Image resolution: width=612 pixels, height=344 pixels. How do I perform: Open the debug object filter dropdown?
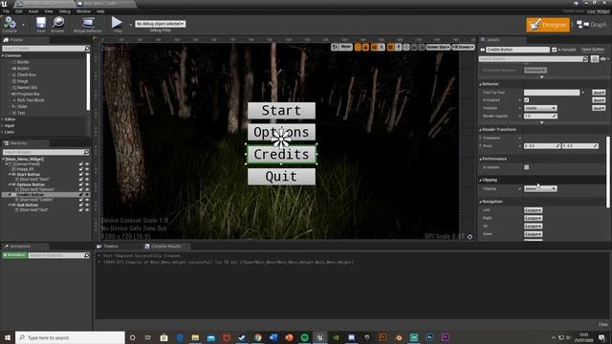pos(160,24)
